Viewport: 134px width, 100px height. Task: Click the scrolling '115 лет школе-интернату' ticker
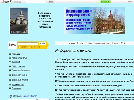click(94, 43)
